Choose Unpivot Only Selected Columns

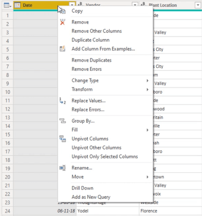[105, 157]
